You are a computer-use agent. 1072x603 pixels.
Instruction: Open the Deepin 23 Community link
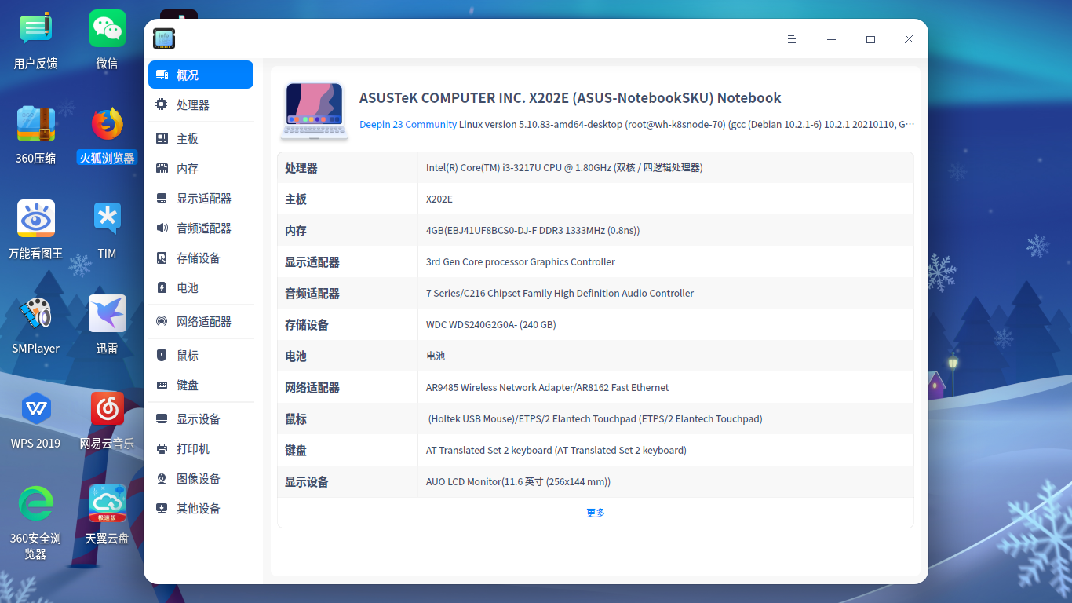408,123
